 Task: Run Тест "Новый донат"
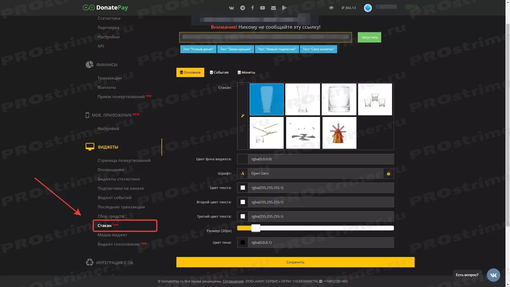(198, 49)
